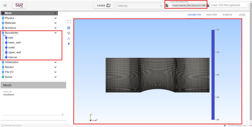Click the water droplet color icon
Screen dimensions: 252x127
point(69,43)
